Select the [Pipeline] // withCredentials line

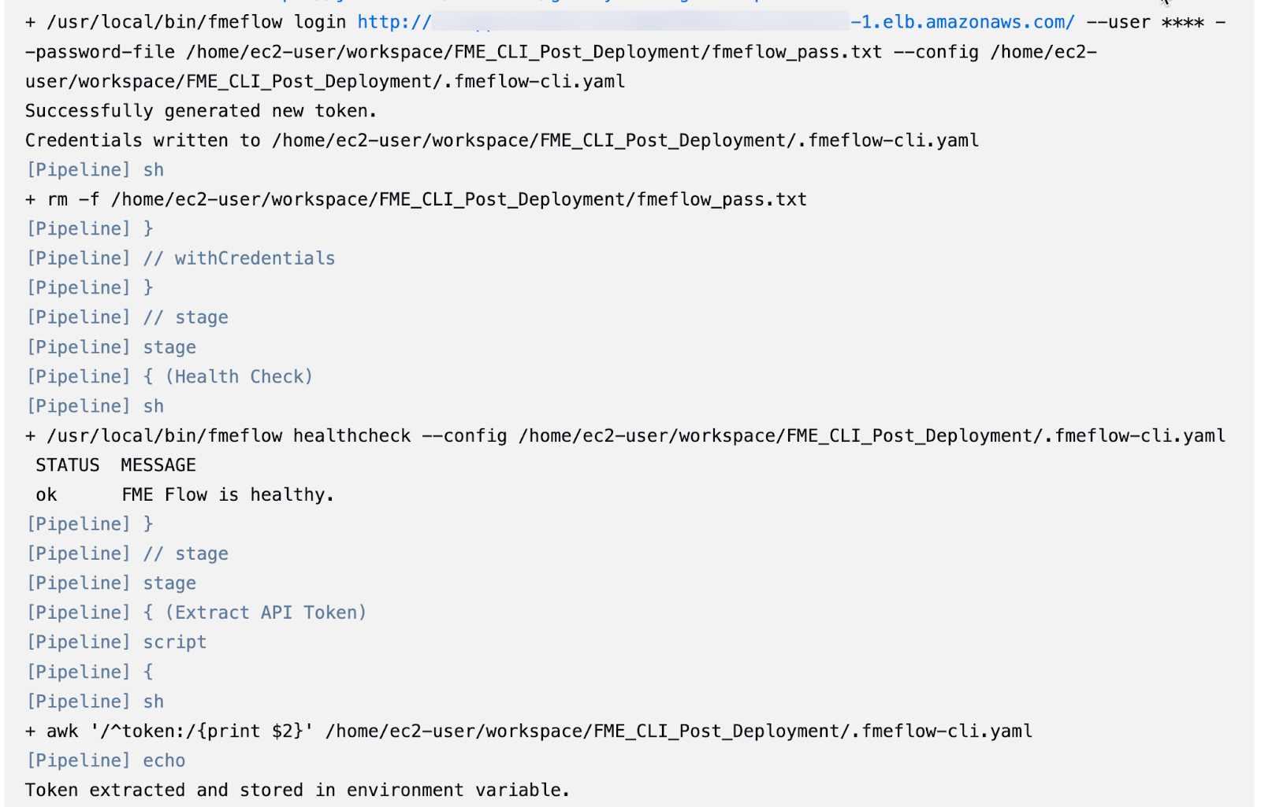(x=181, y=258)
